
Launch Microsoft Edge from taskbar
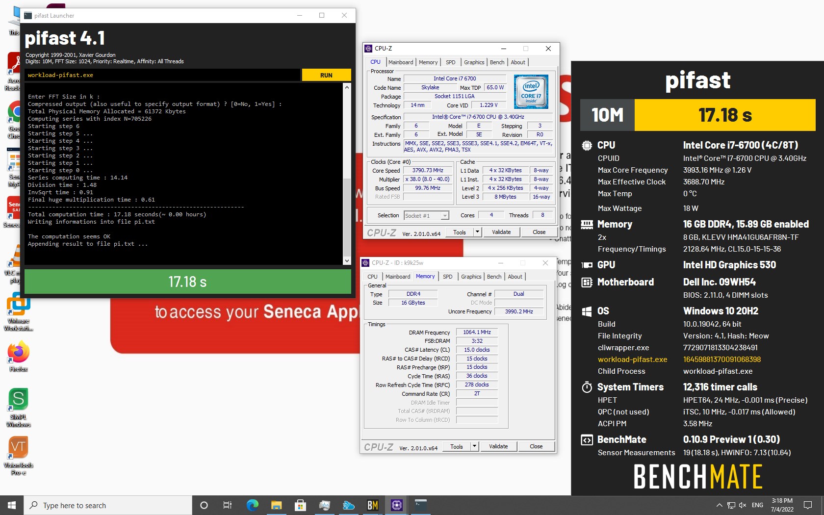click(x=253, y=505)
